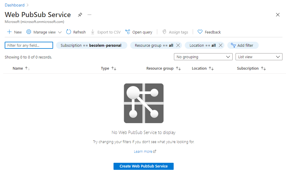Open the ellipsis more options menu
The image size is (286, 181).
click(89, 15)
